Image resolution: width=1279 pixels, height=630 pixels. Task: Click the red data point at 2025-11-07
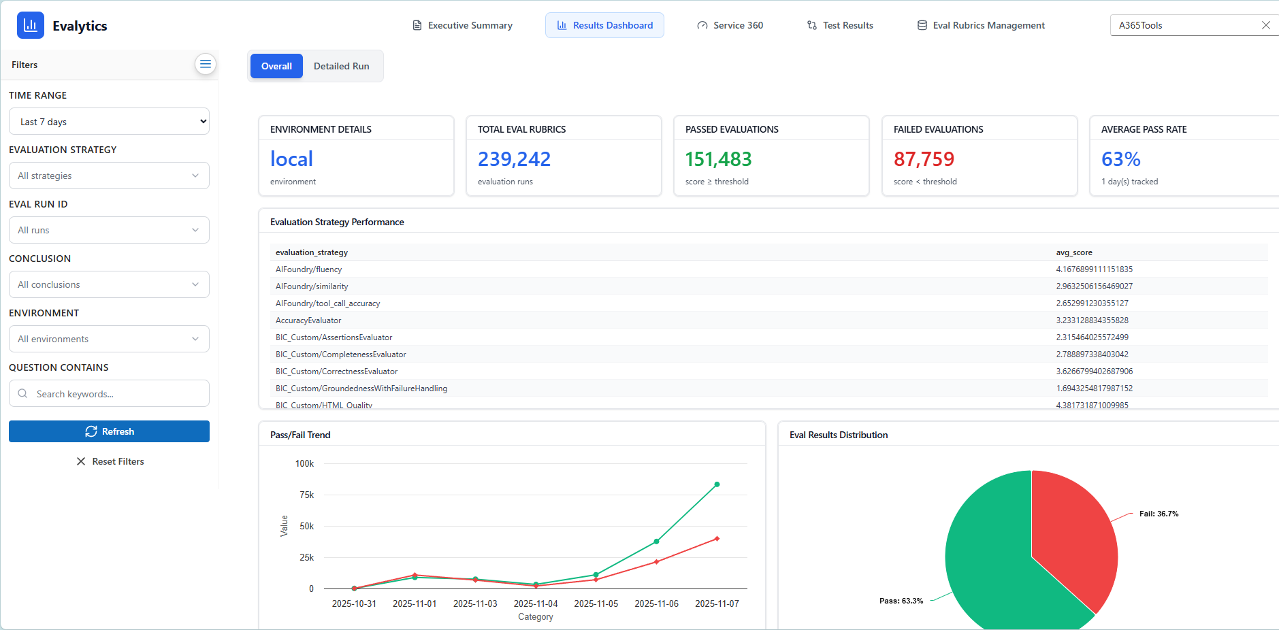tap(717, 539)
